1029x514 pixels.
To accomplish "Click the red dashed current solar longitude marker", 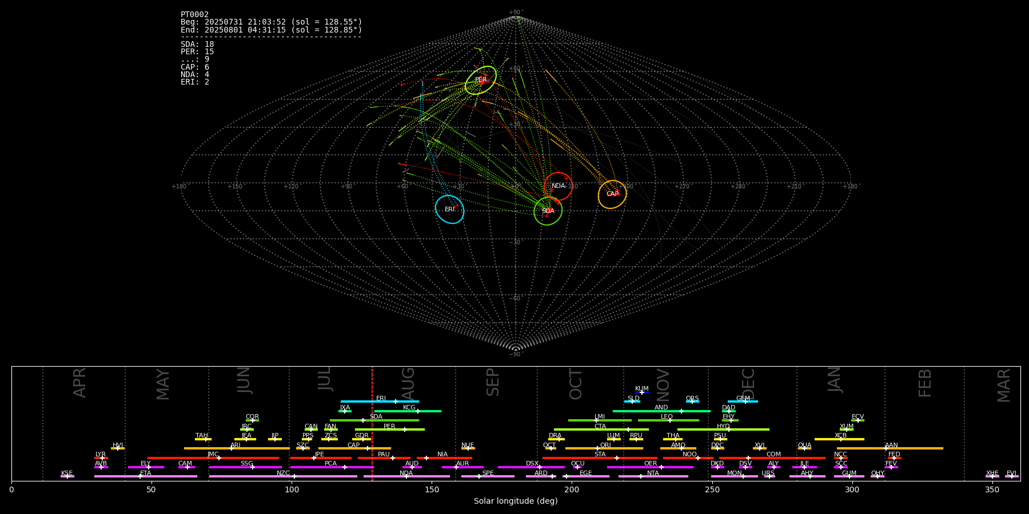I will click(x=372, y=423).
